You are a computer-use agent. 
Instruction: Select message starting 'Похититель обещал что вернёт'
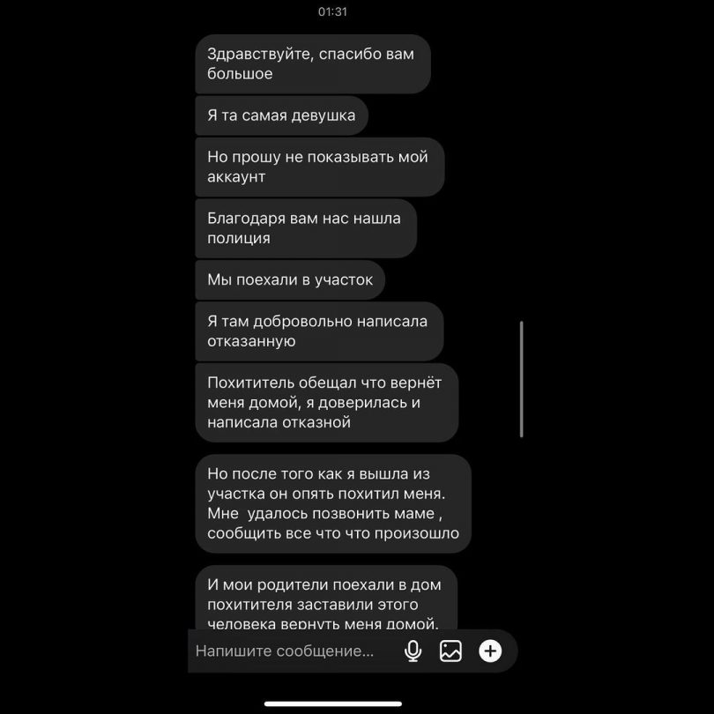tap(326, 403)
